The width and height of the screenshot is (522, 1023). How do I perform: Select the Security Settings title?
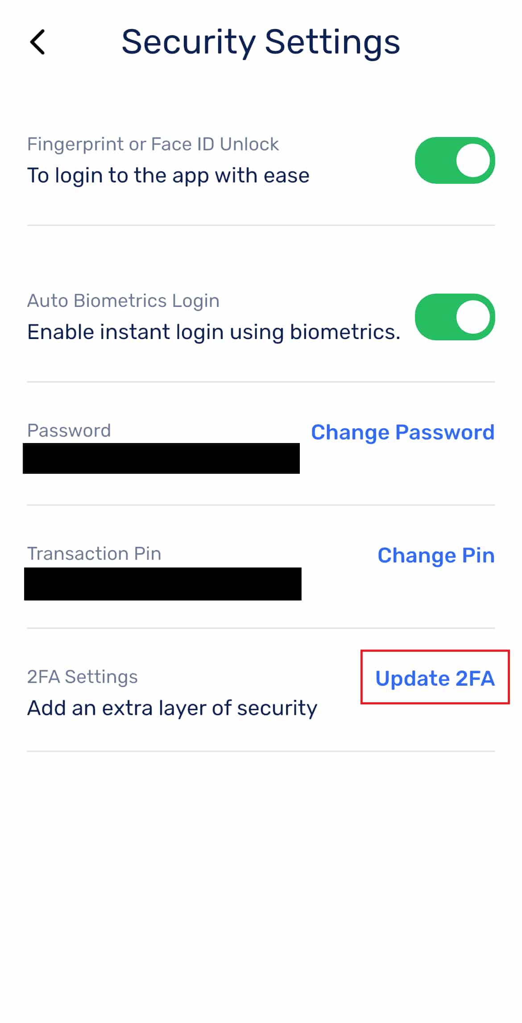tap(261, 41)
